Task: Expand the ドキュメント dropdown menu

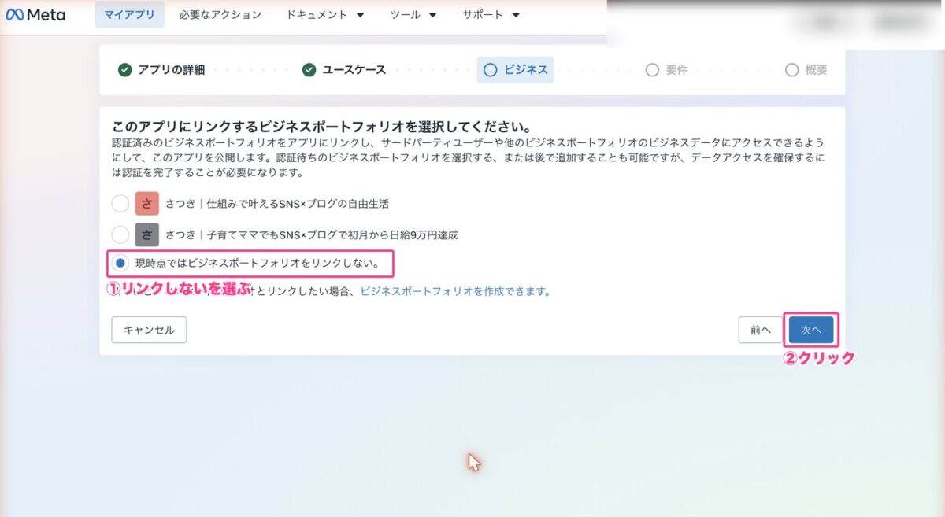Action: point(325,15)
